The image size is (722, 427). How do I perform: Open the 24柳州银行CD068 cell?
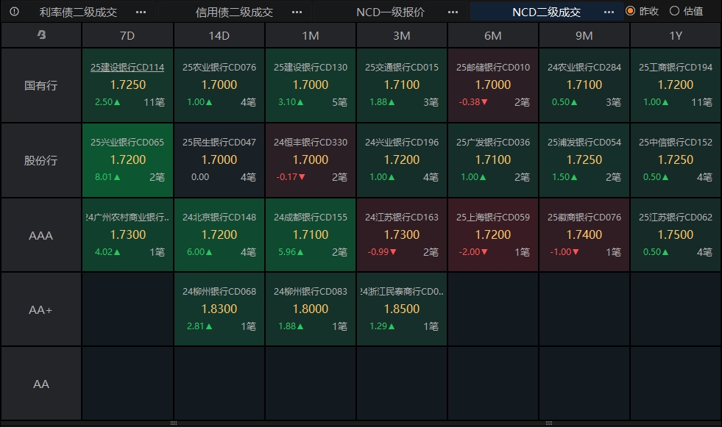tap(219, 309)
